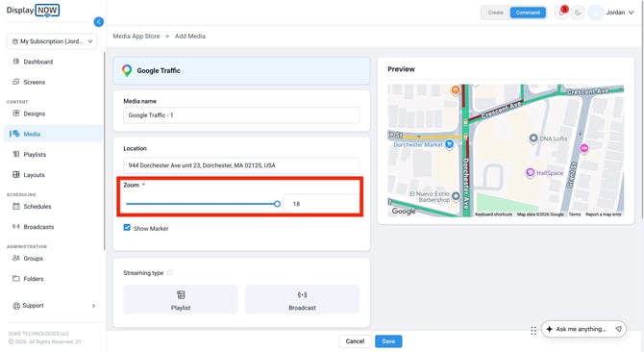The image size is (644, 352).
Task: Click the Schedules calendar icon
Action: [x=16, y=206]
